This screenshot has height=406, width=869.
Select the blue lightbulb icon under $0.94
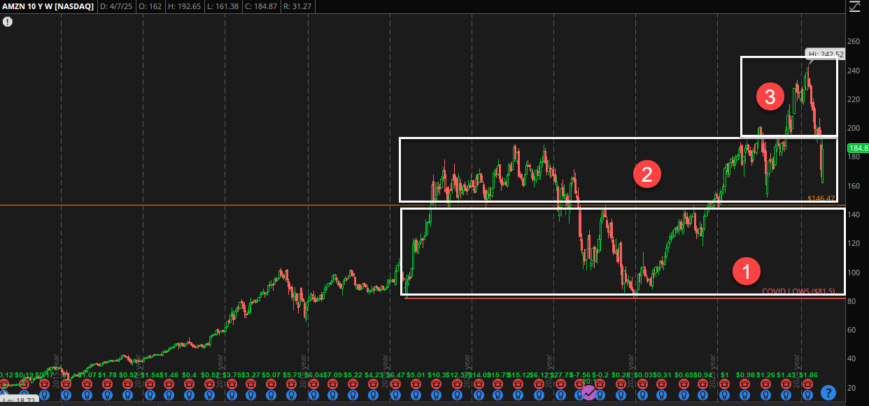tap(703, 395)
